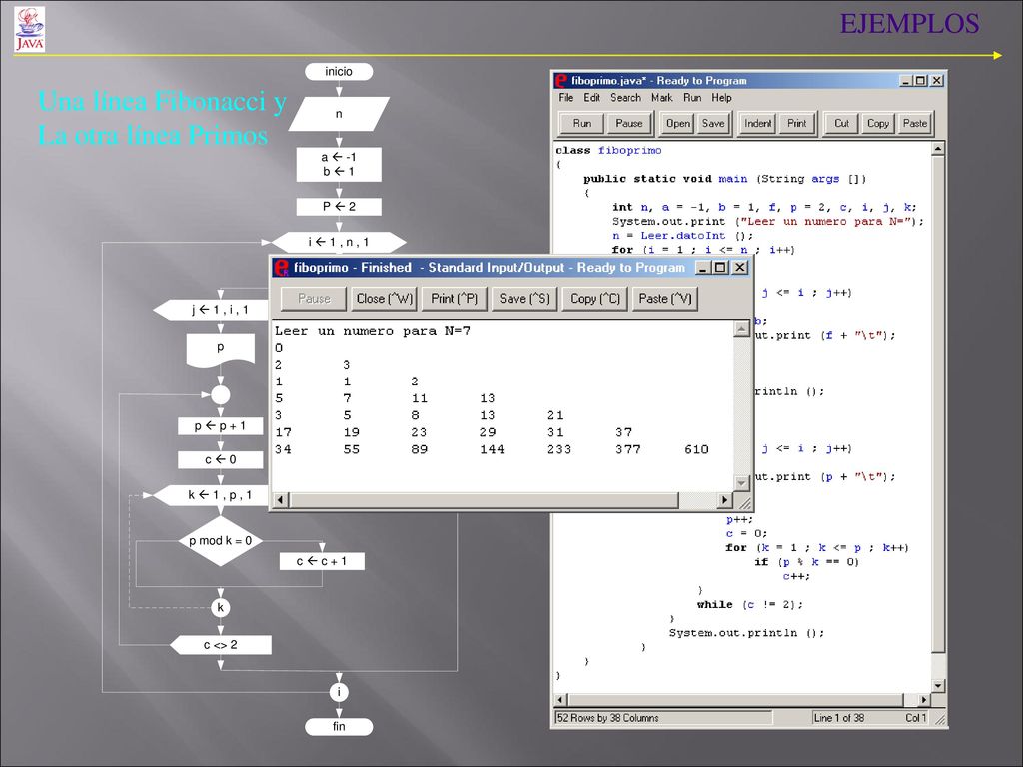The width and height of the screenshot is (1023, 767).
Task: Click 'class fiboprimo' line in editor
Action: pos(608,150)
